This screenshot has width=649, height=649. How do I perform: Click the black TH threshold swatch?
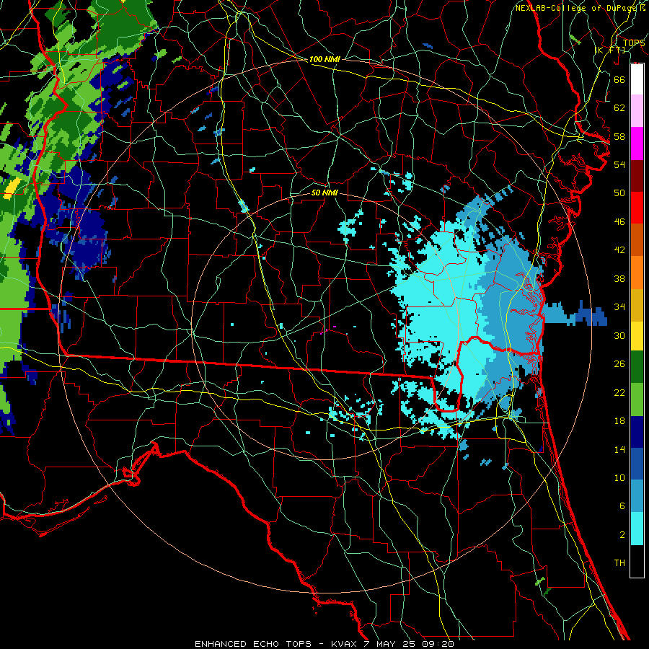tap(637, 561)
